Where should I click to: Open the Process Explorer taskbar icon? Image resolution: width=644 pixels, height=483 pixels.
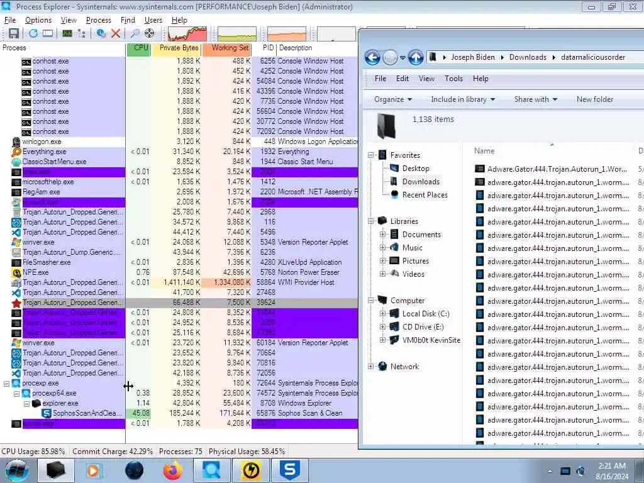(x=211, y=470)
